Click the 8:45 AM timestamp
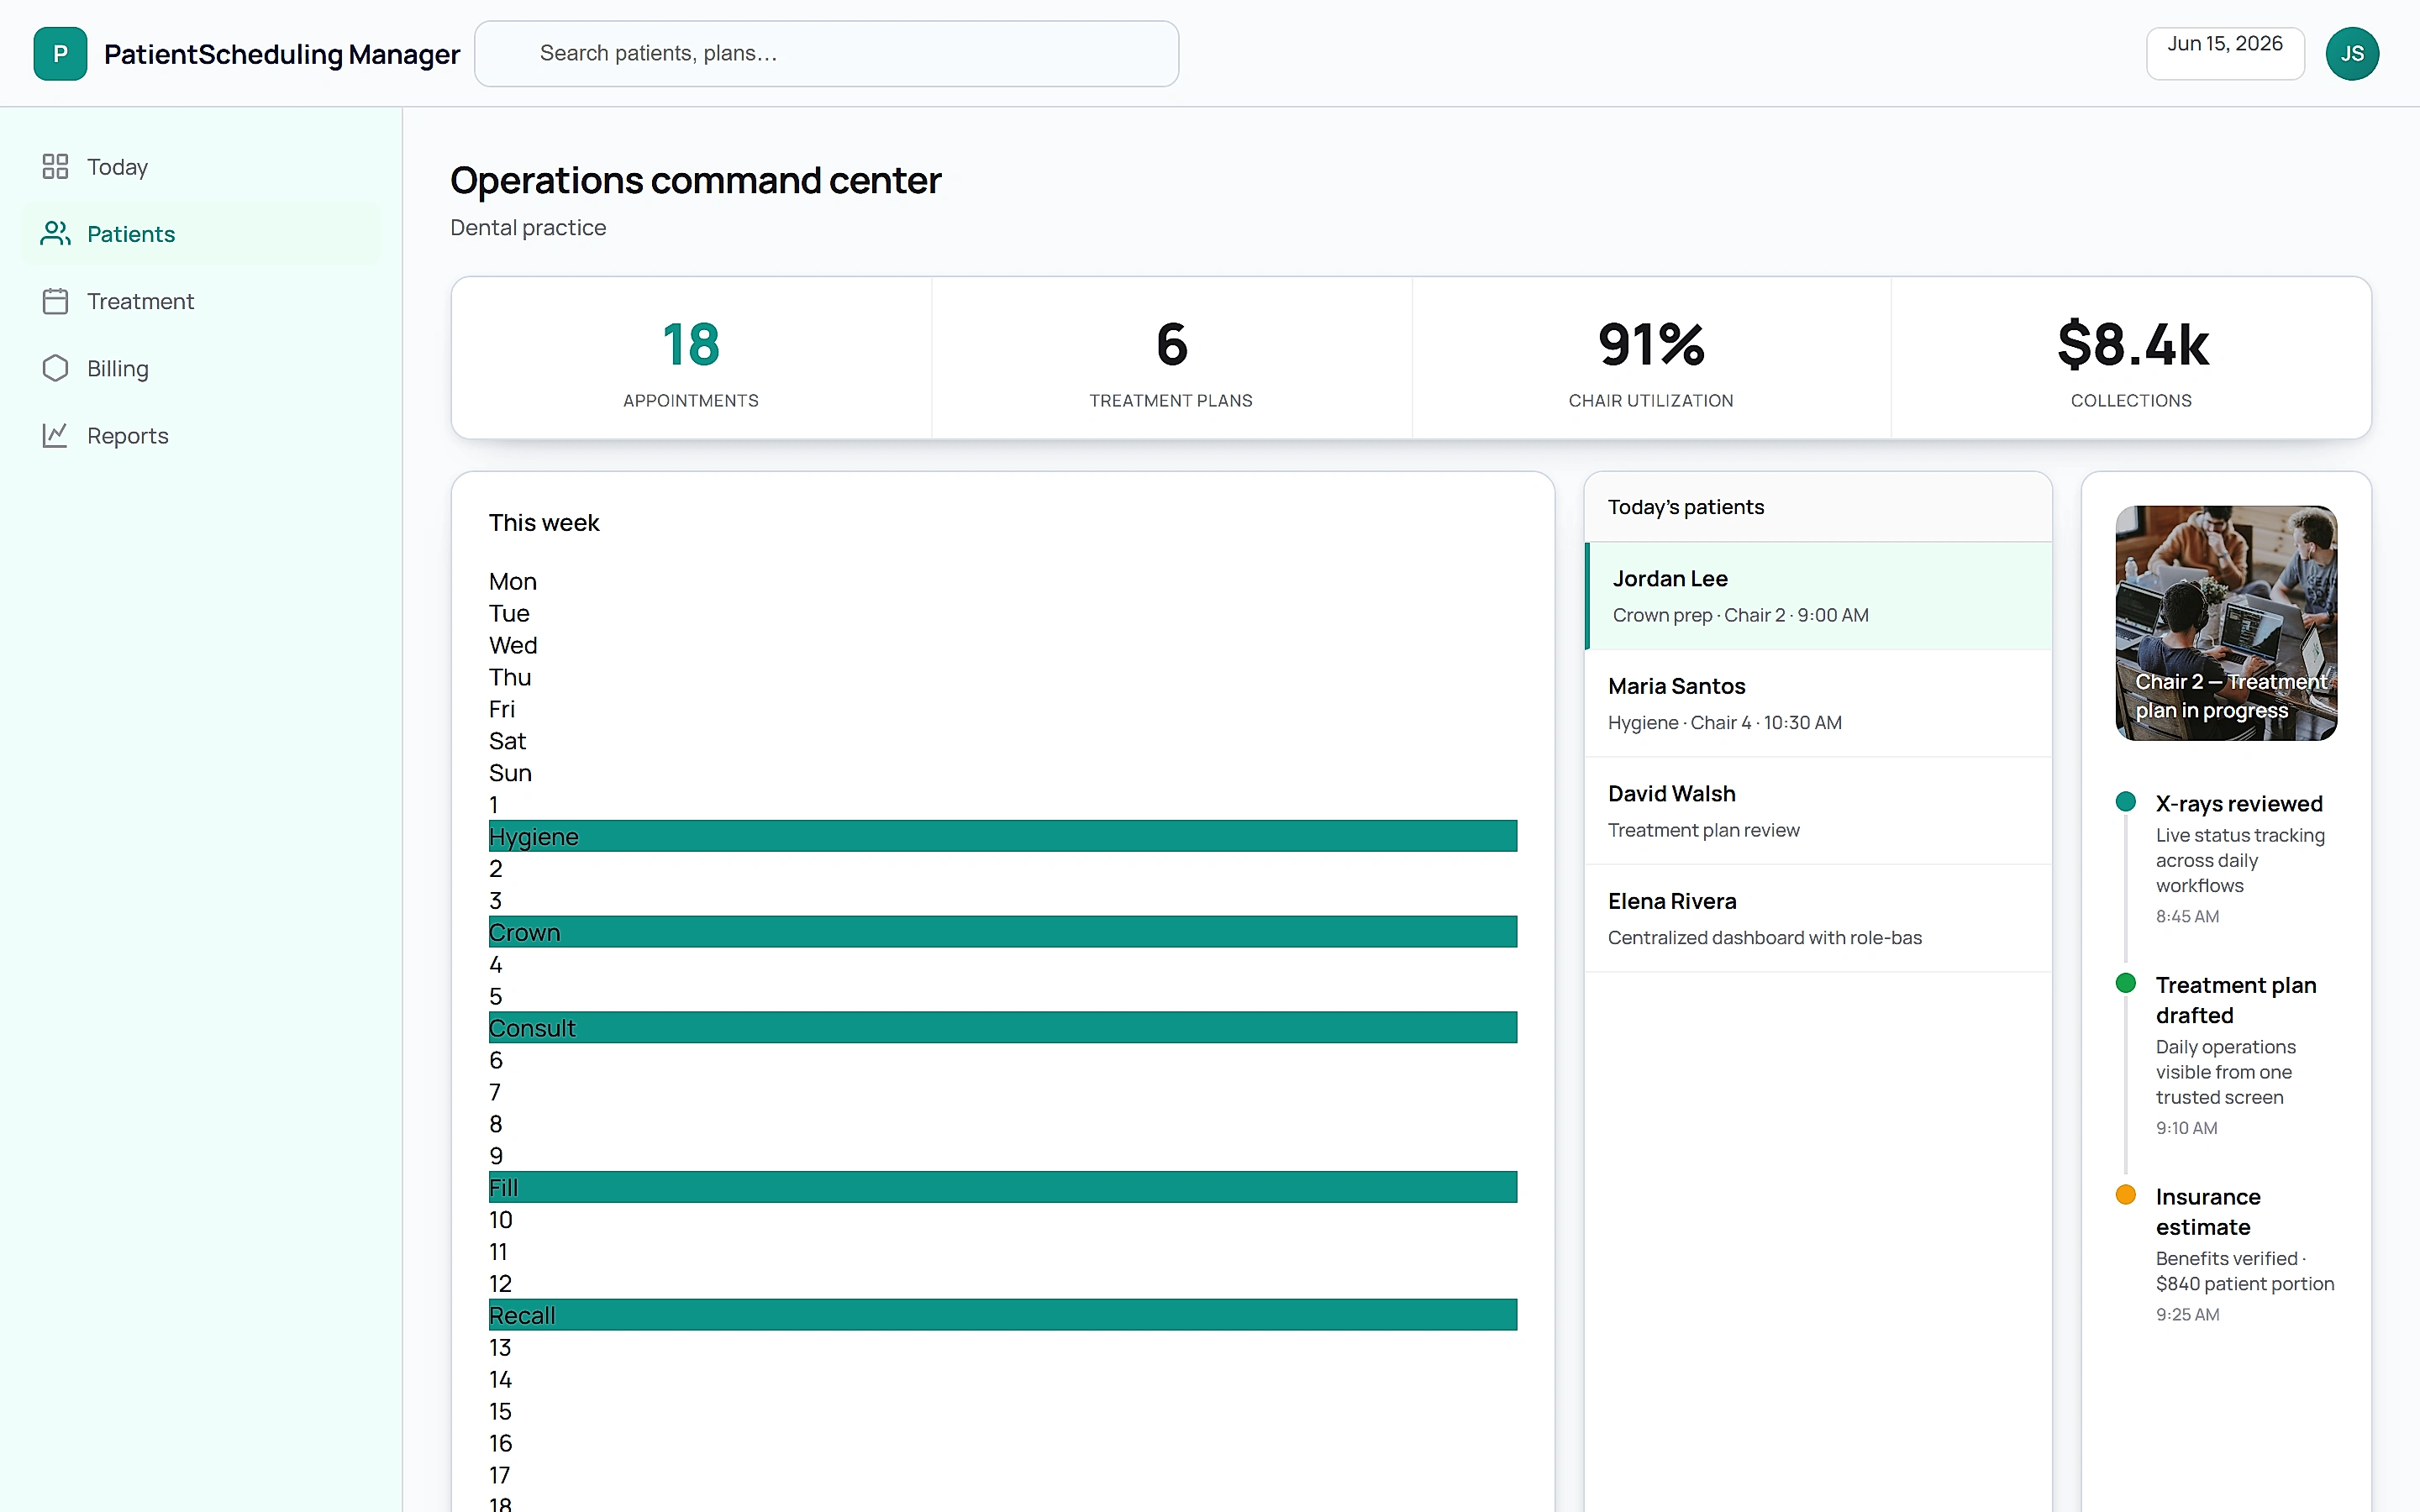2420x1512 pixels. click(x=2187, y=917)
